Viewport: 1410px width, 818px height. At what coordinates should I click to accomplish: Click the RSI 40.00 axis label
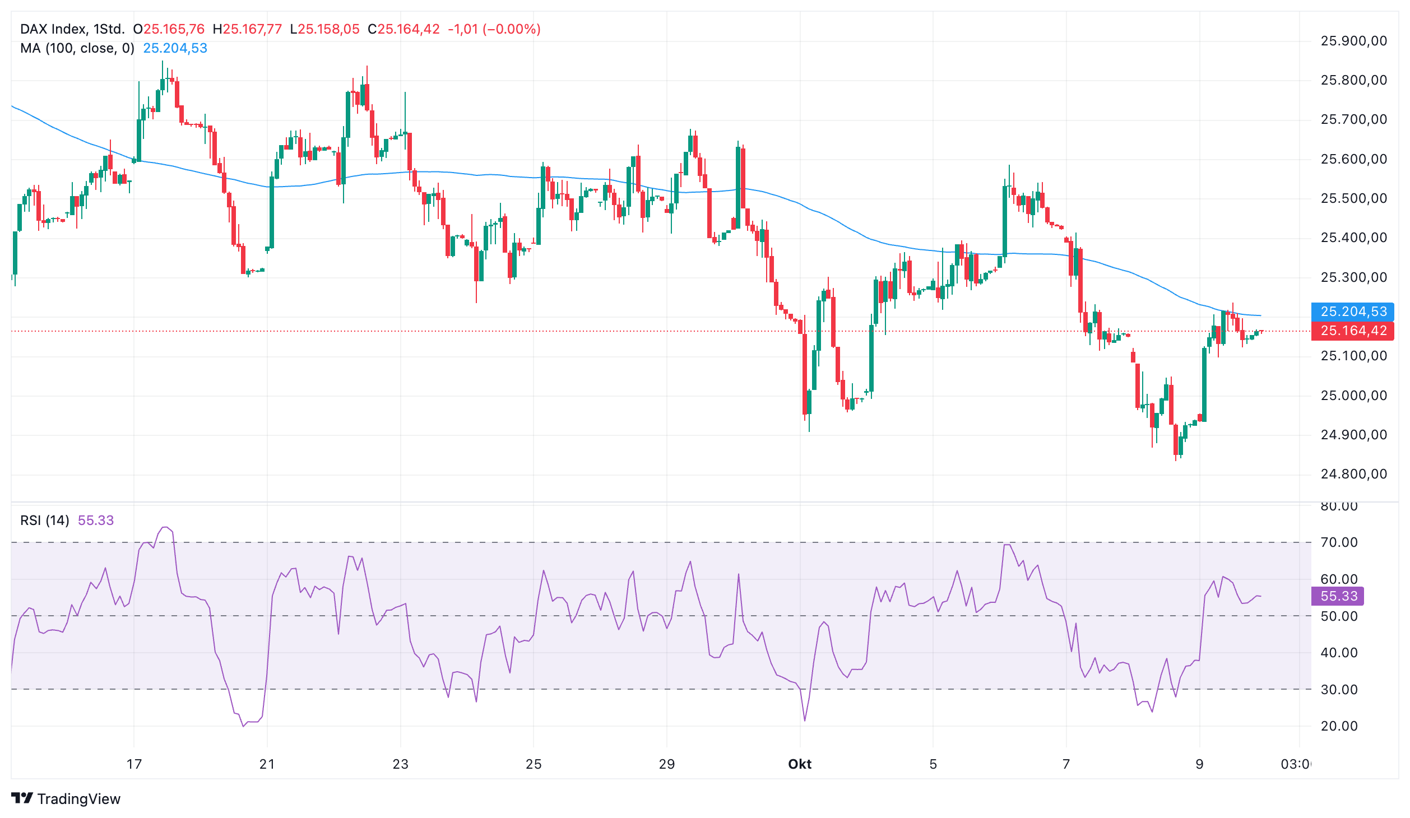coord(1339,653)
